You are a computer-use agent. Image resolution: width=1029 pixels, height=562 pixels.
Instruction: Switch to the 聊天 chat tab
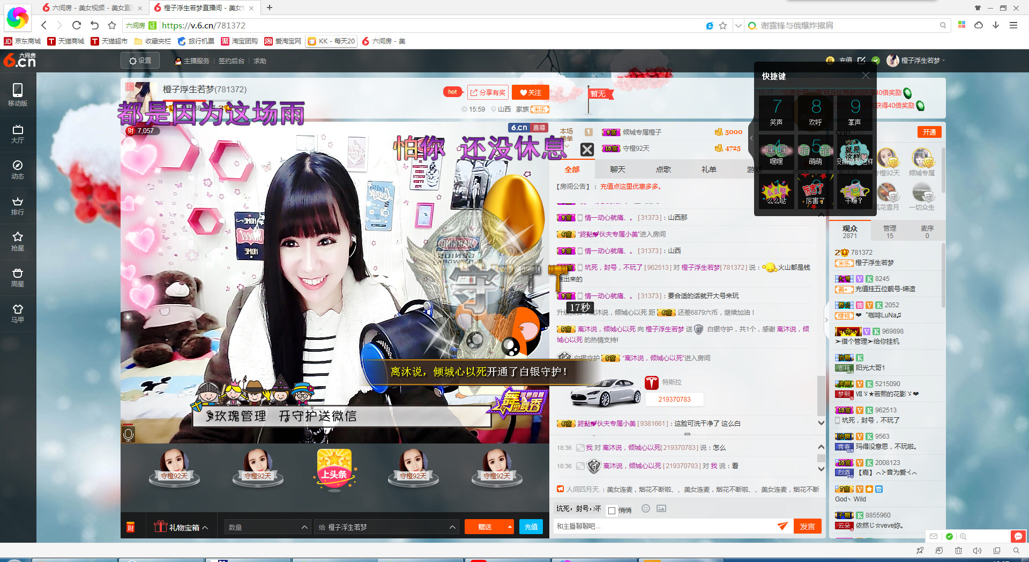[617, 169]
